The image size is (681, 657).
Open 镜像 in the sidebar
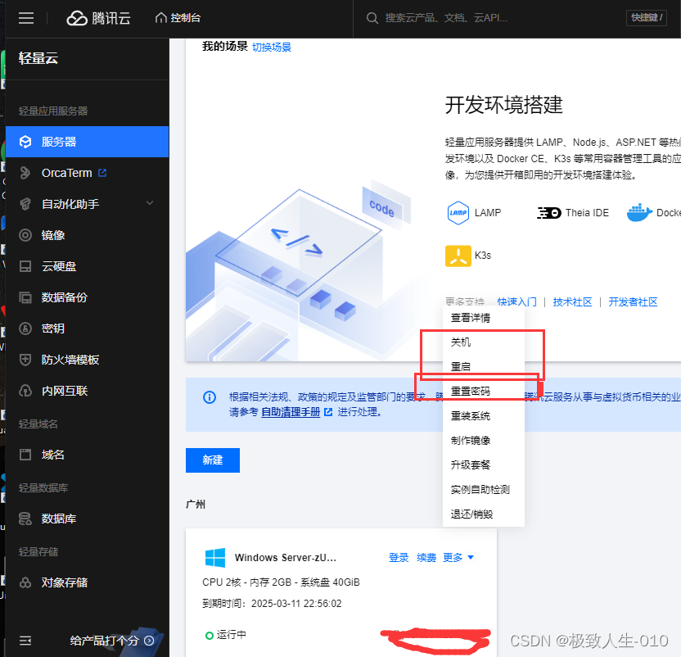[x=53, y=235]
